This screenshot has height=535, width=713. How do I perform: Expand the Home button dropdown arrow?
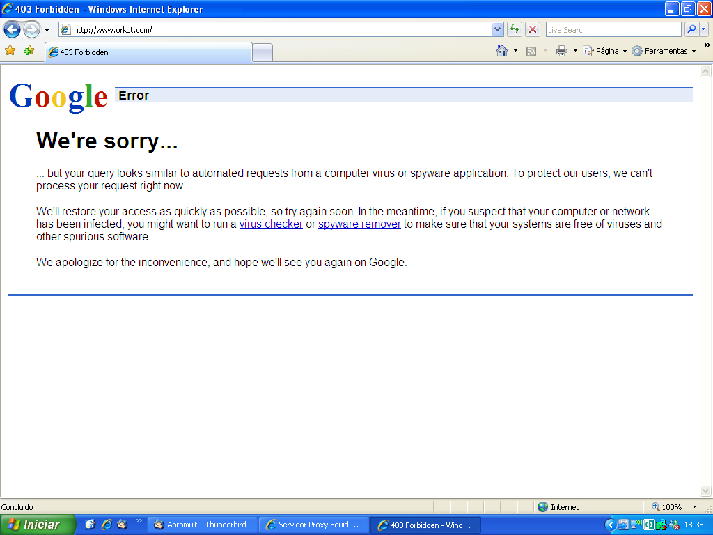tap(515, 50)
